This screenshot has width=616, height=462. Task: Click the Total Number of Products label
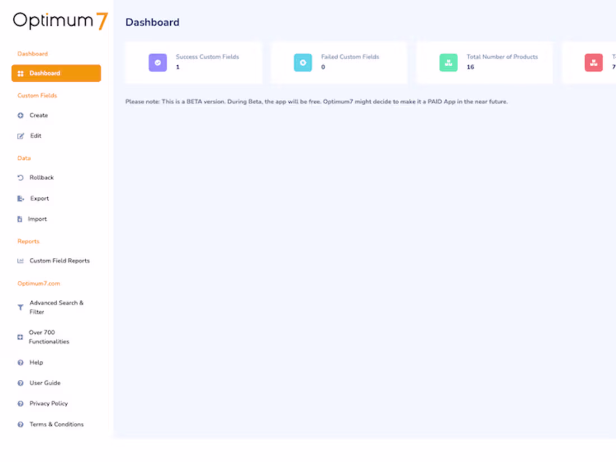pyautogui.click(x=502, y=57)
